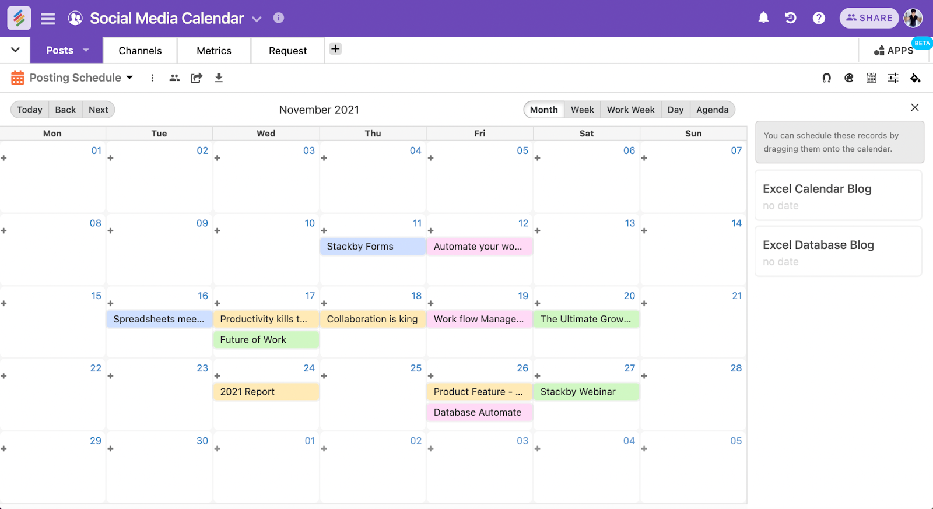Screen dimensions: 933x509
Task: Click the download view icon
Action: [x=219, y=78]
